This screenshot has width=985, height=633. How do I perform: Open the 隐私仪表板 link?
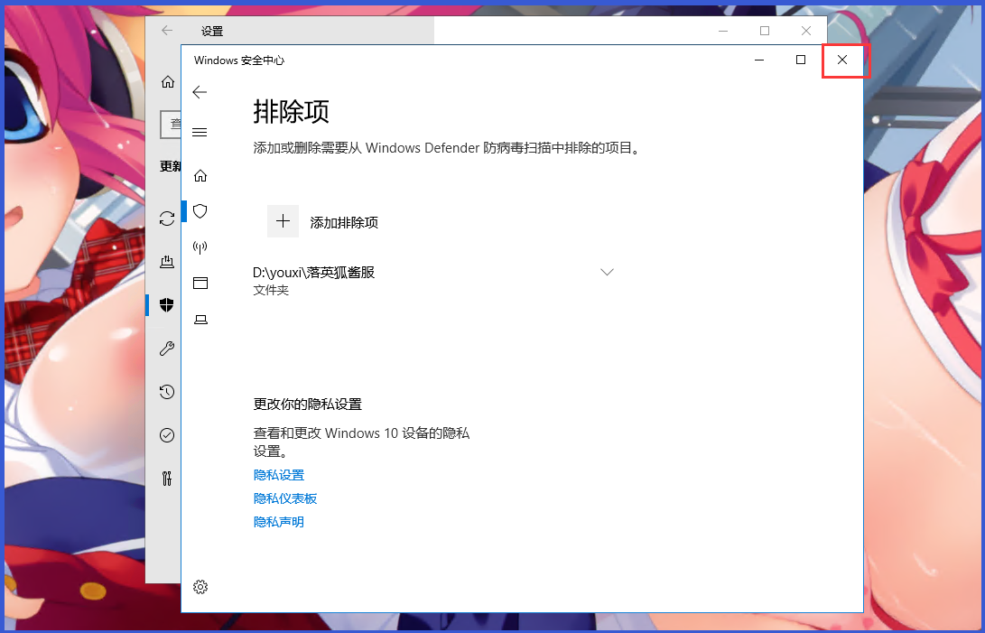pos(285,498)
